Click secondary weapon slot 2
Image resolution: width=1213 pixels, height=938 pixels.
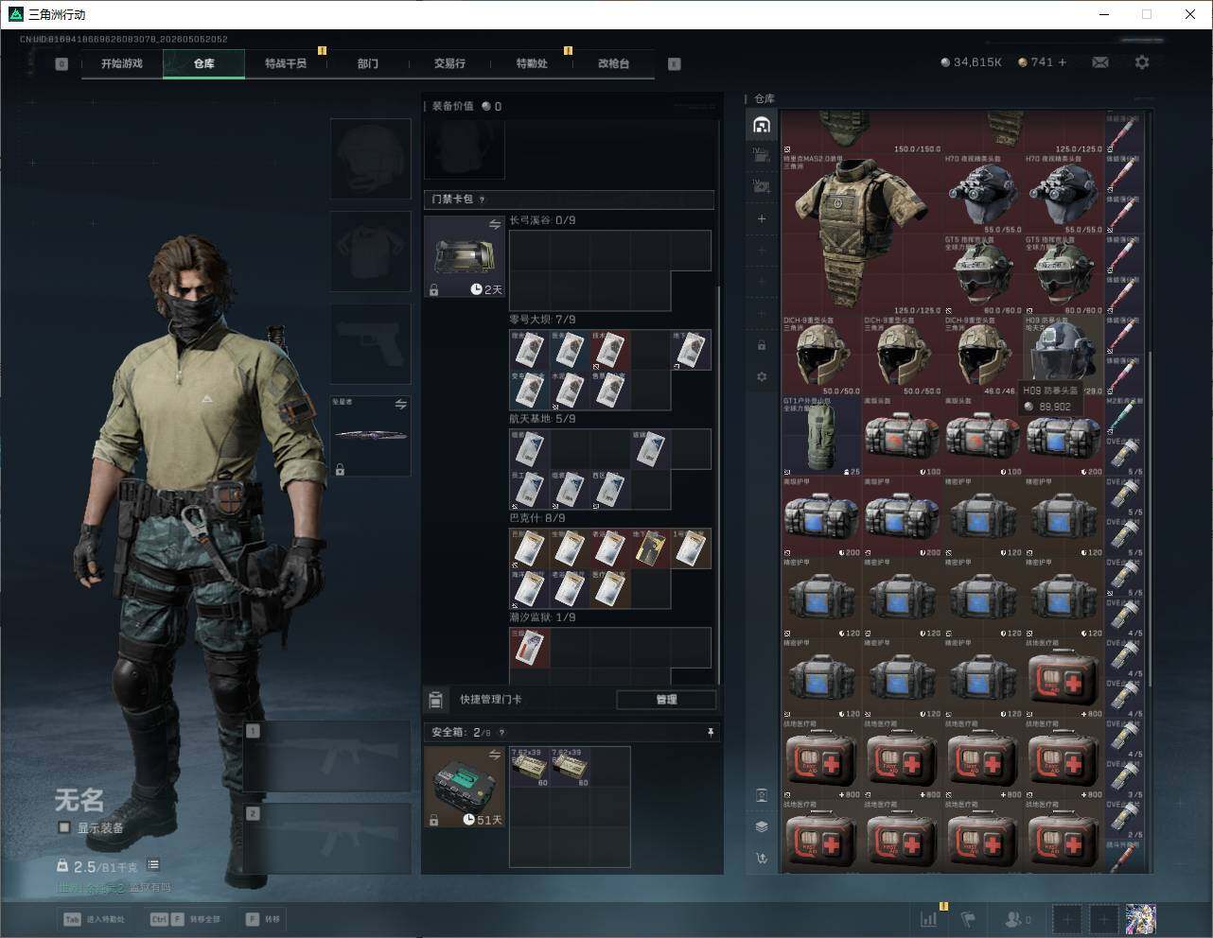click(x=327, y=839)
